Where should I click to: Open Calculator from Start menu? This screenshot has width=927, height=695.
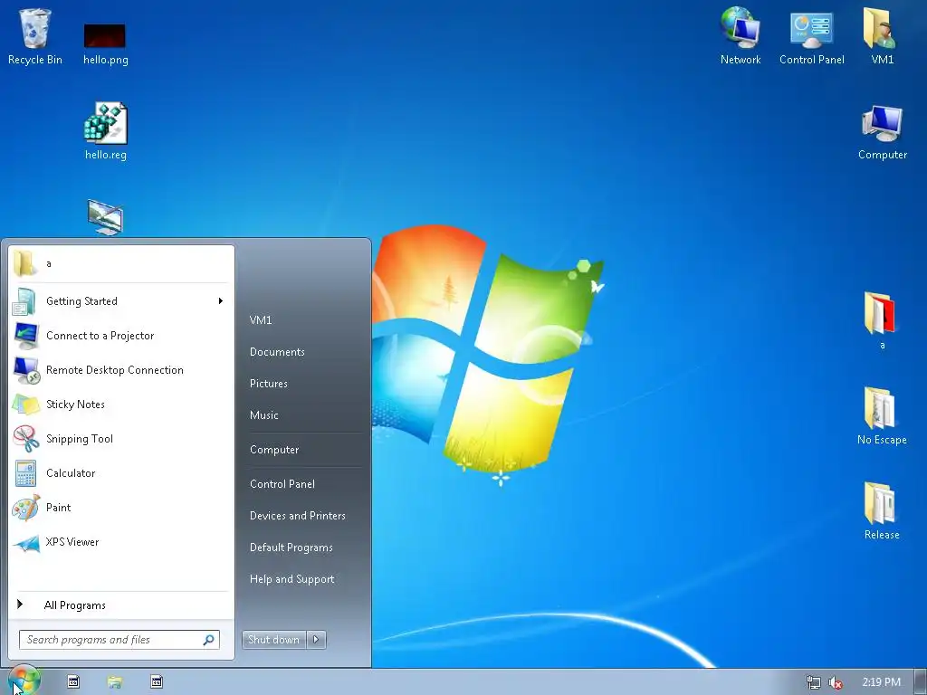[x=120, y=472]
